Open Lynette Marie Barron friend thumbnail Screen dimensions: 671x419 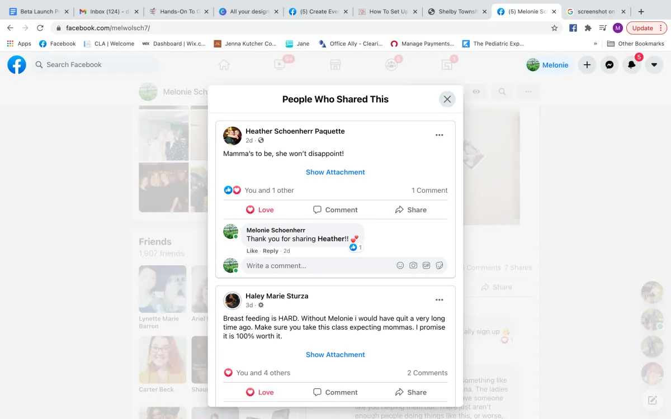(163, 289)
